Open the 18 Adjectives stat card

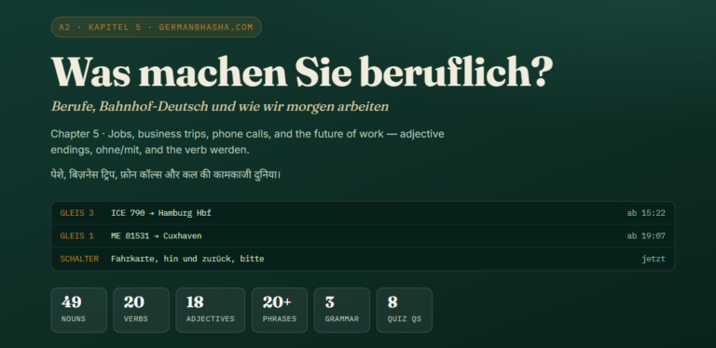[x=211, y=310]
